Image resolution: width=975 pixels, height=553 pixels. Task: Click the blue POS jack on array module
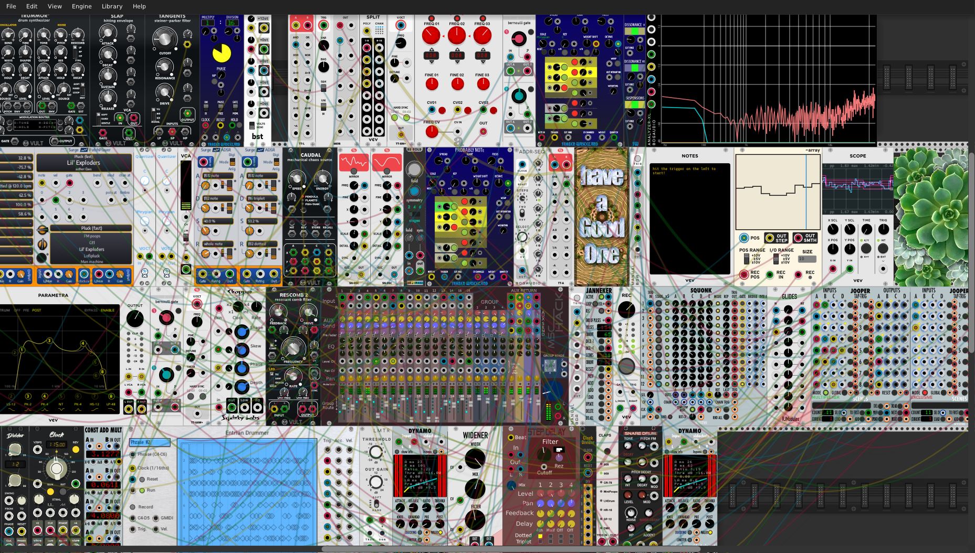point(743,238)
